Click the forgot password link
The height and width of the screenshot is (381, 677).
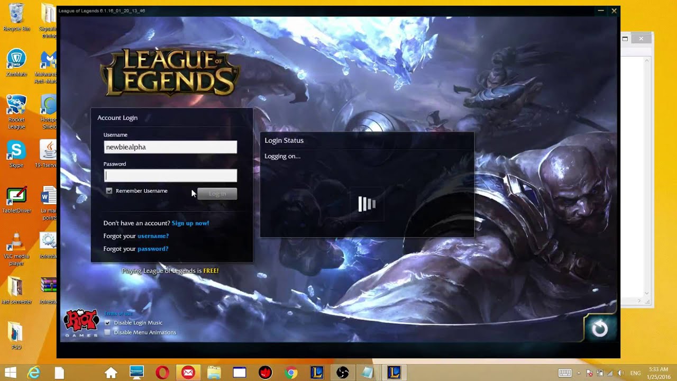(x=153, y=249)
